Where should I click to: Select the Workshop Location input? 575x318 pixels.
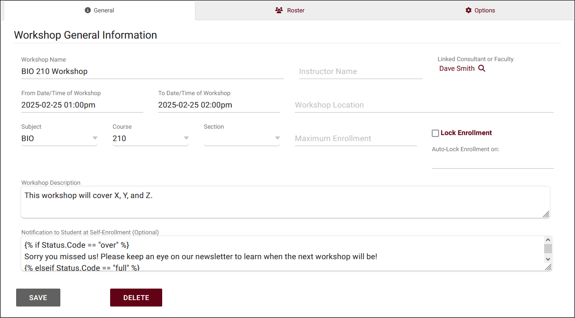(x=424, y=105)
